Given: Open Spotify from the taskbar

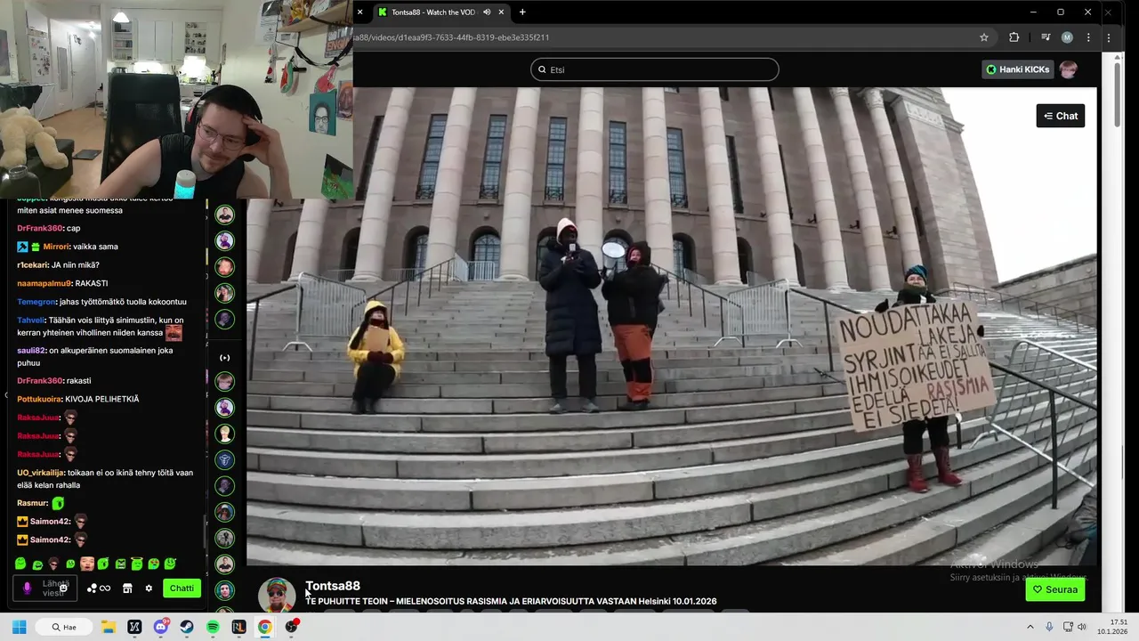Looking at the screenshot, I should point(213,627).
